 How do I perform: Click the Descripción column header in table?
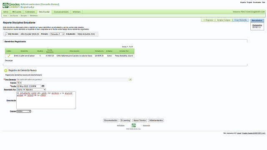point(74,51)
